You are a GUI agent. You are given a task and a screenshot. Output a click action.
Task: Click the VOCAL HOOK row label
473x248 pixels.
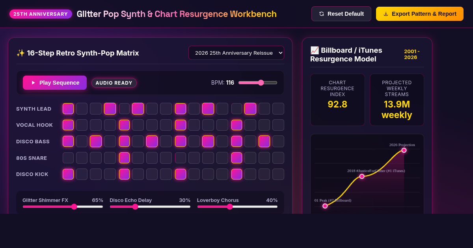coord(35,125)
